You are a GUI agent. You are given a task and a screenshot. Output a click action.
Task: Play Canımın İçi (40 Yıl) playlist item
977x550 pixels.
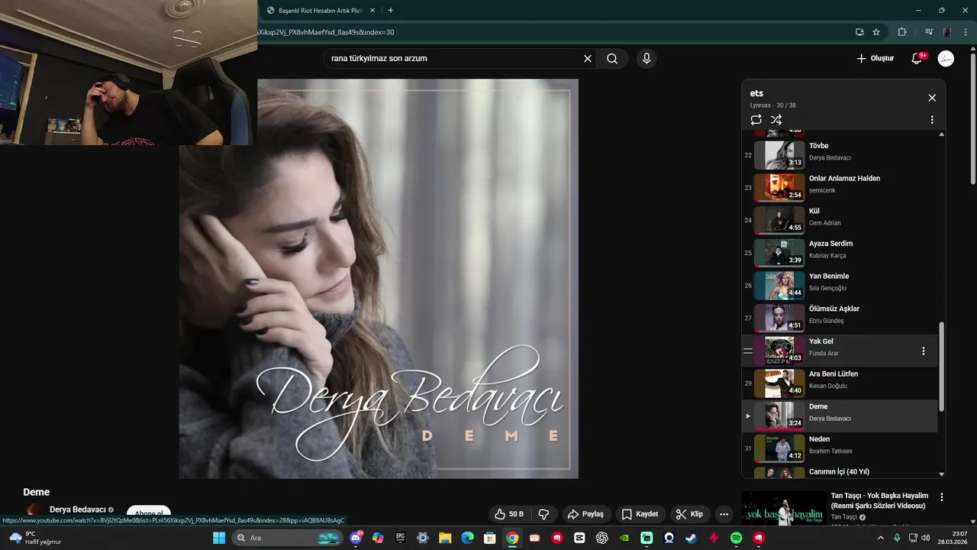(x=840, y=472)
